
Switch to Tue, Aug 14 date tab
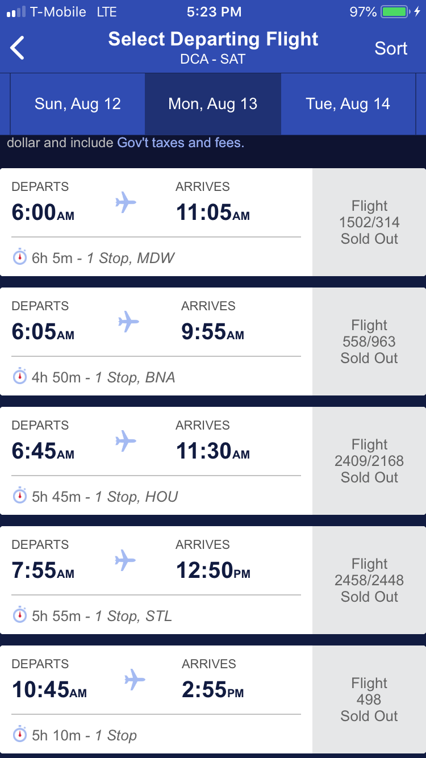(348, 104)
